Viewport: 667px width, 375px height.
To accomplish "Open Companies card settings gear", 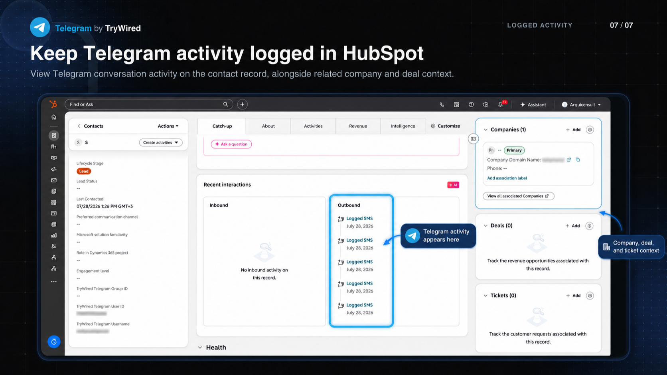I will (x=590, y=130).
